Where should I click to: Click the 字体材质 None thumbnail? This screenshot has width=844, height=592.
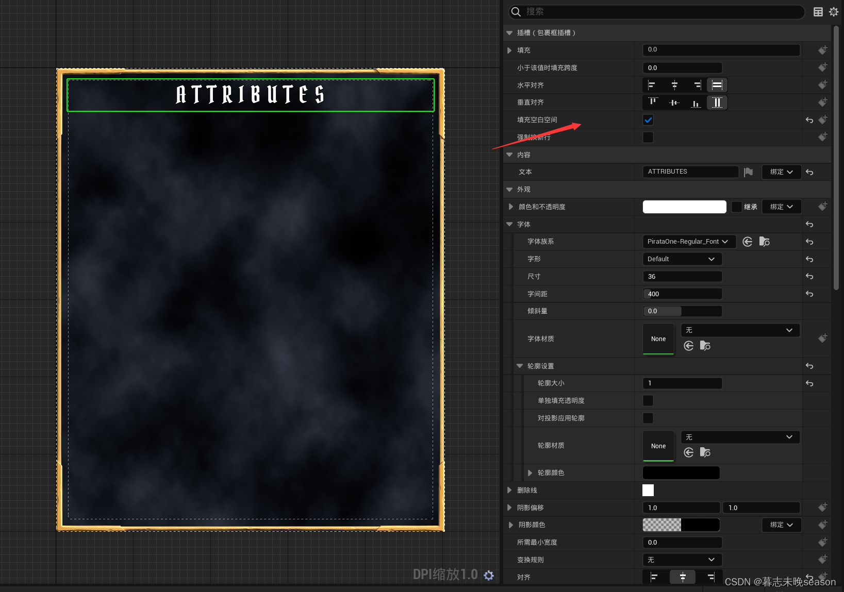click(x=658, y=339)
